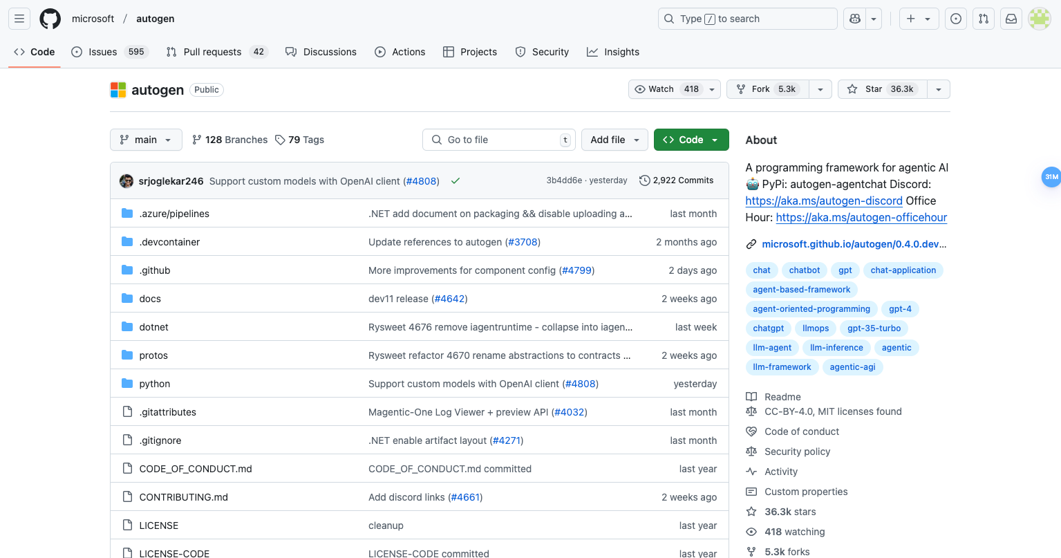Focus the Go to file input
Viewport: 1061px width, 558px height.
(x=499, y=140)
